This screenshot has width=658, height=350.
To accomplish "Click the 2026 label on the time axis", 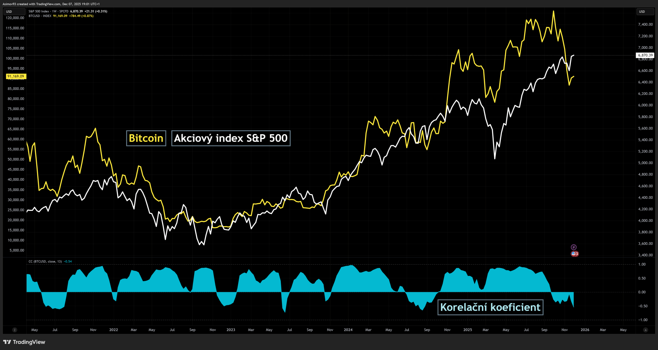I will (585, 330).
